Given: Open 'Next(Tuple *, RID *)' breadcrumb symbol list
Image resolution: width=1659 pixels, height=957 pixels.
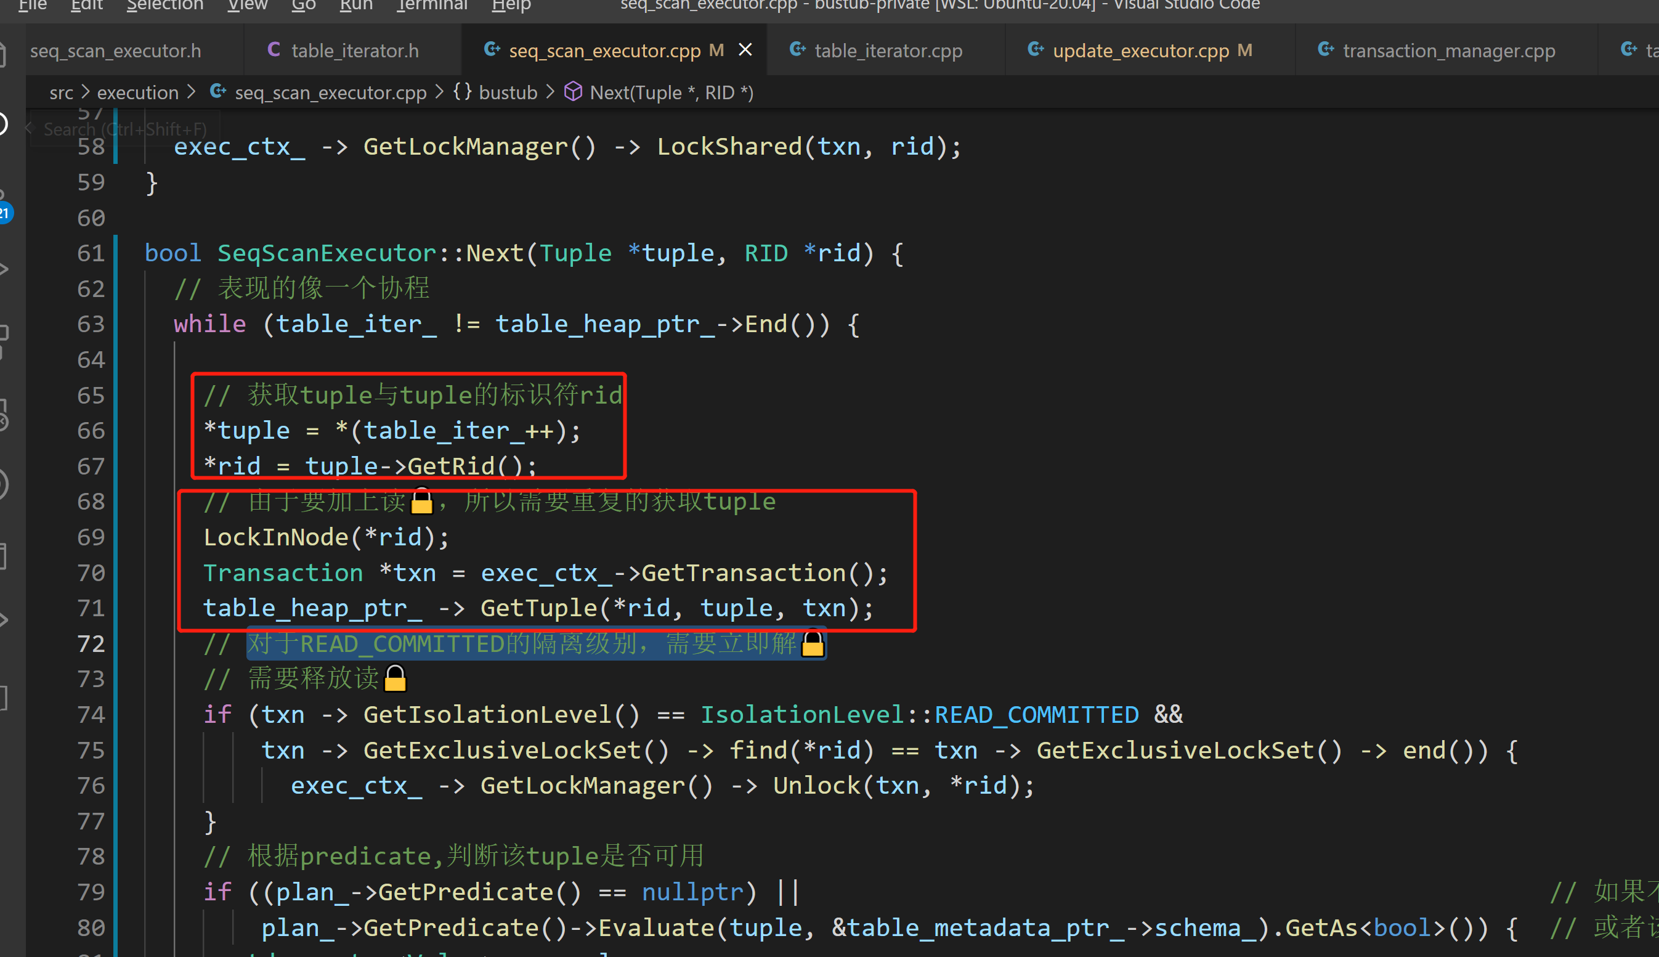Looking at the screenshot, I should pyautogui.click(x=671, y=92).
